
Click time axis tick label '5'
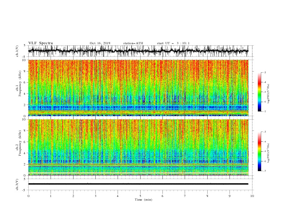point(140,196)
